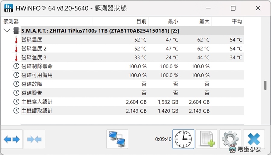Select the 磁碟溫度 2 row label
The image size is (271, 155).
pos(34,48)
